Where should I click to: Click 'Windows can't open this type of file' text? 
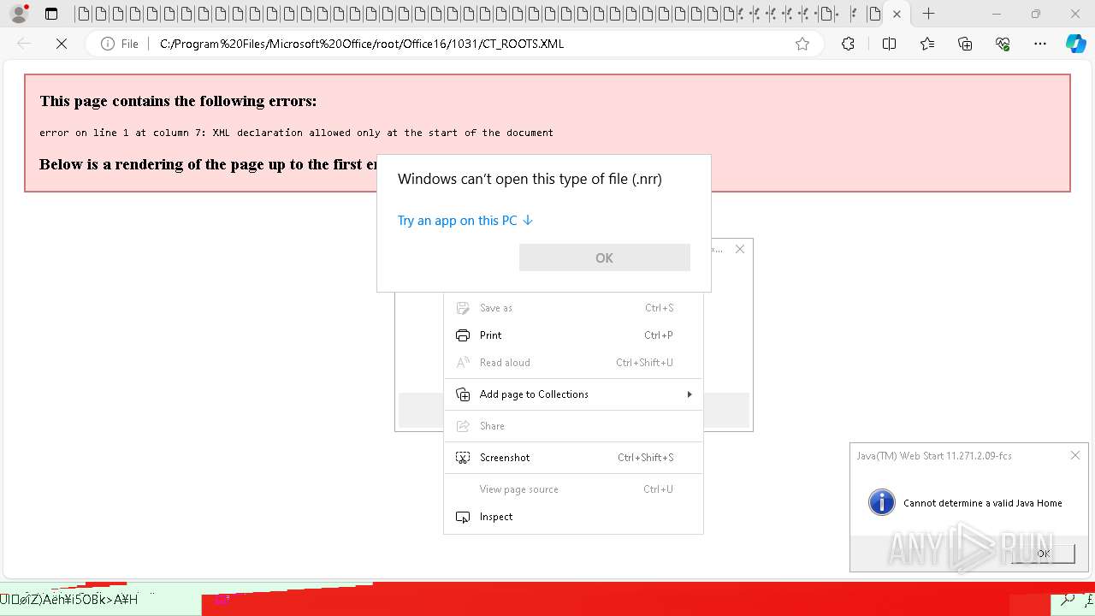[530, 179]
